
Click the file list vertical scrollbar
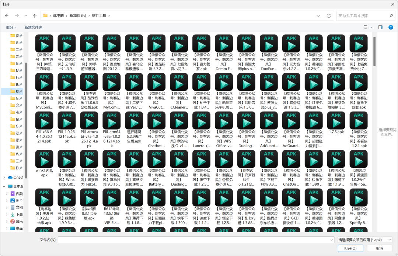pyautogui.click(x=374, y=52)
